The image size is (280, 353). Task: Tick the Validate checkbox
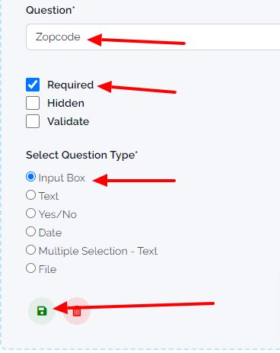[x=33, y=121]
